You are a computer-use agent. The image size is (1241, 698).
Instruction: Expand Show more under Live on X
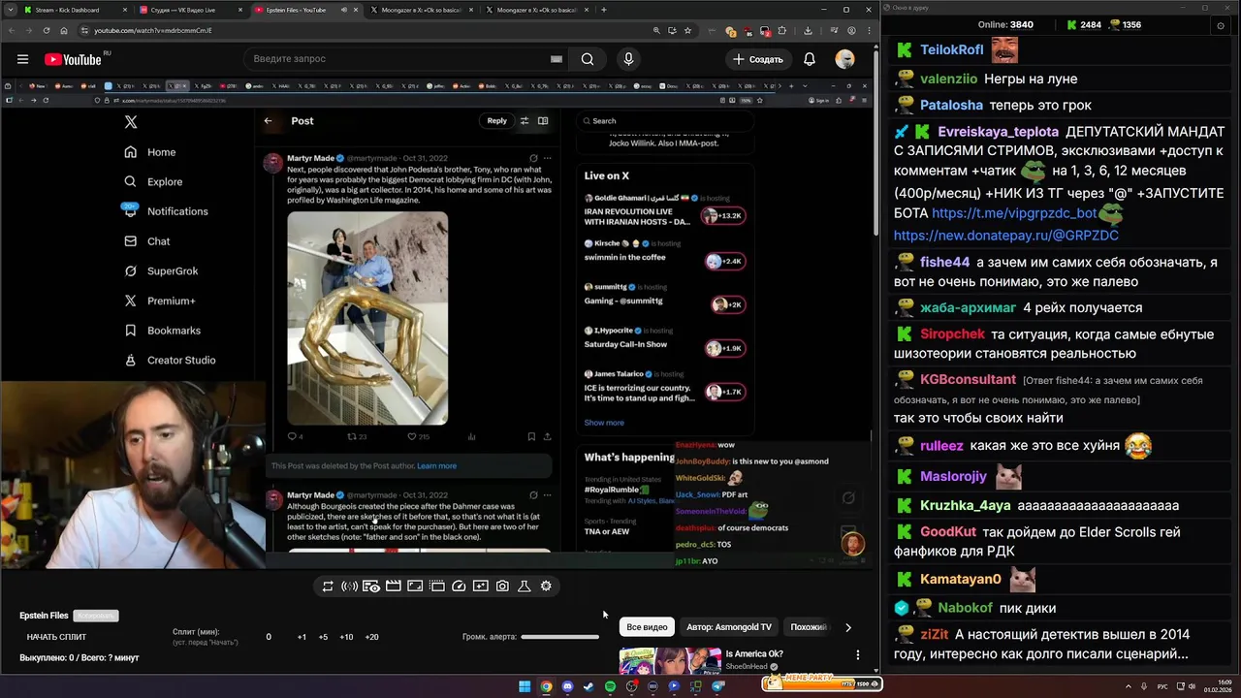[604, 423]
